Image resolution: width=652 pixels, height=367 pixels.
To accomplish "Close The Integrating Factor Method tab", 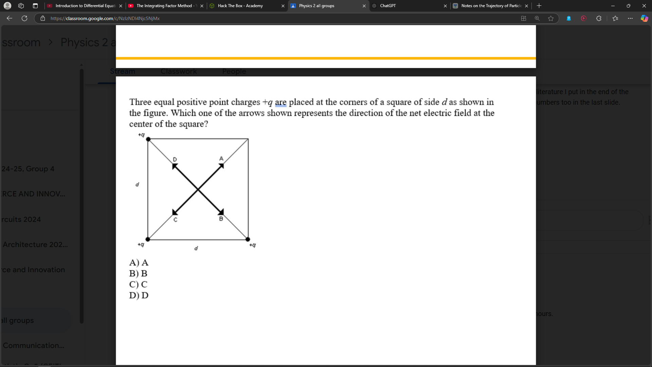I will (x=202, y=6).
